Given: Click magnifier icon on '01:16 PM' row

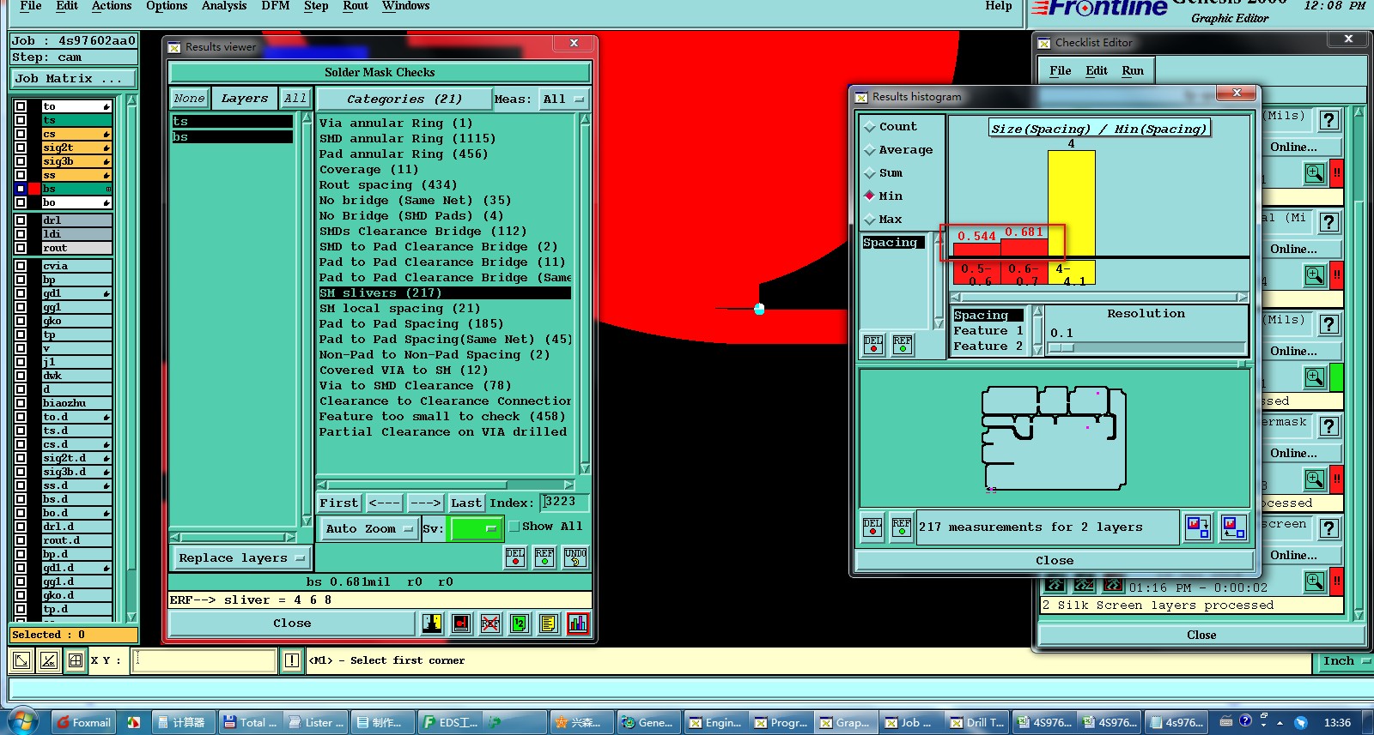Looking at the screenshot, I should tap(1315, 581).
